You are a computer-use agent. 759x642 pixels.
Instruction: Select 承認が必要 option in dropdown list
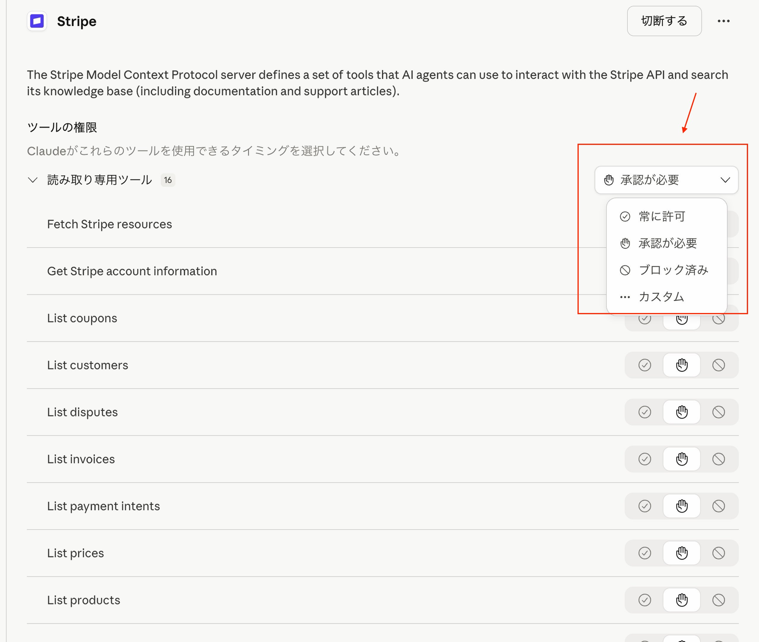pyautogui.click(x=667, y=243)
